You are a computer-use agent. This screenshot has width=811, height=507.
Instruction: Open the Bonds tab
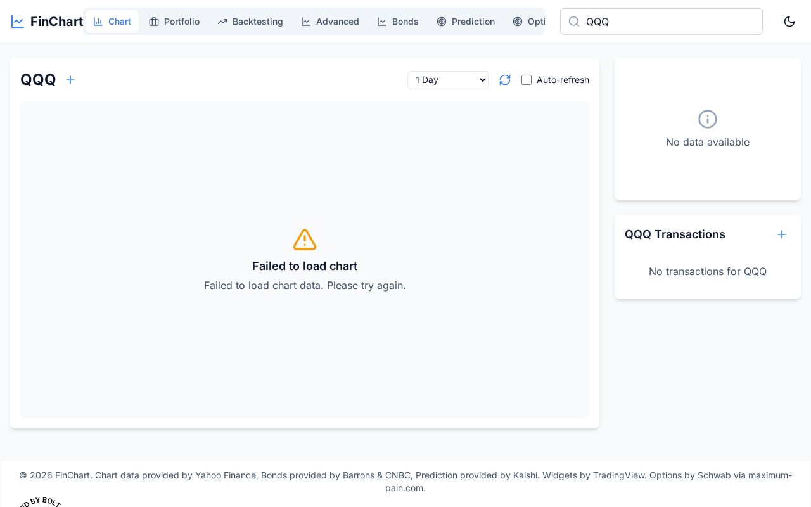pos(398,22)
